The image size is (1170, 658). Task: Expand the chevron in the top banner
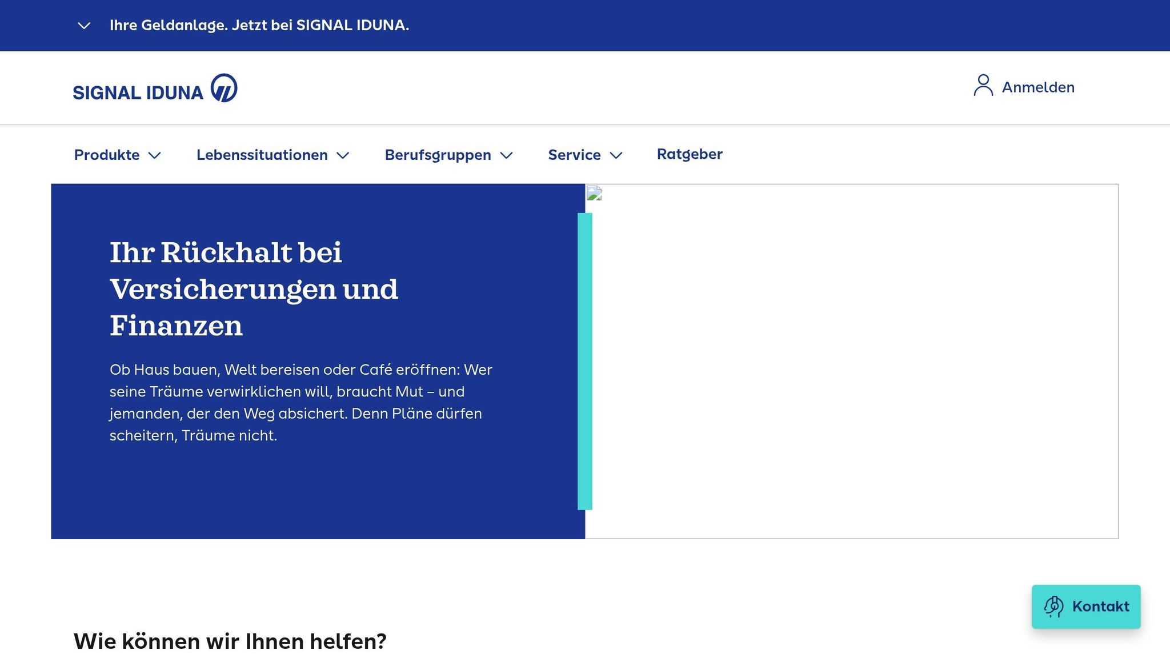(84, 25)
